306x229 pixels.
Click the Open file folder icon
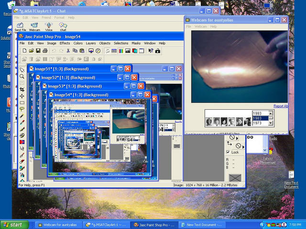(x=31, y=51)
